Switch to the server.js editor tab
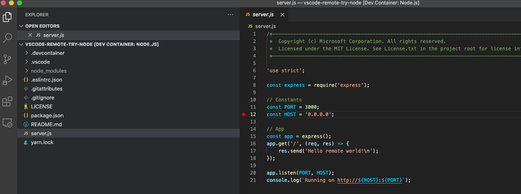Screen dimensions: 521x194 point(263,15)
